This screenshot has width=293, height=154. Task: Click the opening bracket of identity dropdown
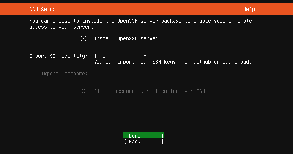click(x=96, y=56)
